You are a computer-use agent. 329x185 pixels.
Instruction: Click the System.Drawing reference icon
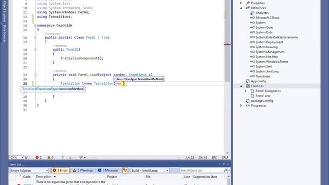tap(252, 47)
